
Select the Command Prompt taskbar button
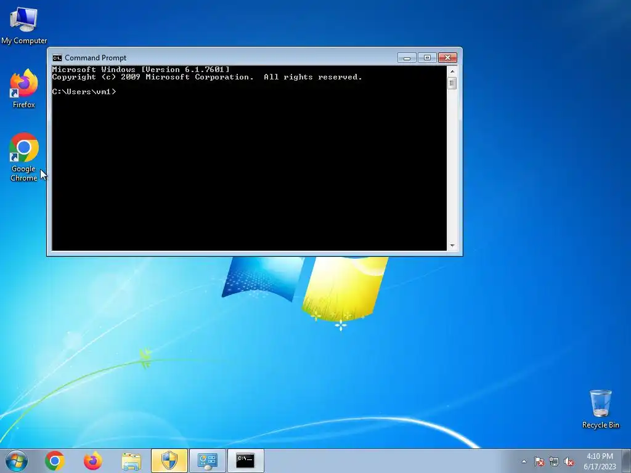coord(245,461)
